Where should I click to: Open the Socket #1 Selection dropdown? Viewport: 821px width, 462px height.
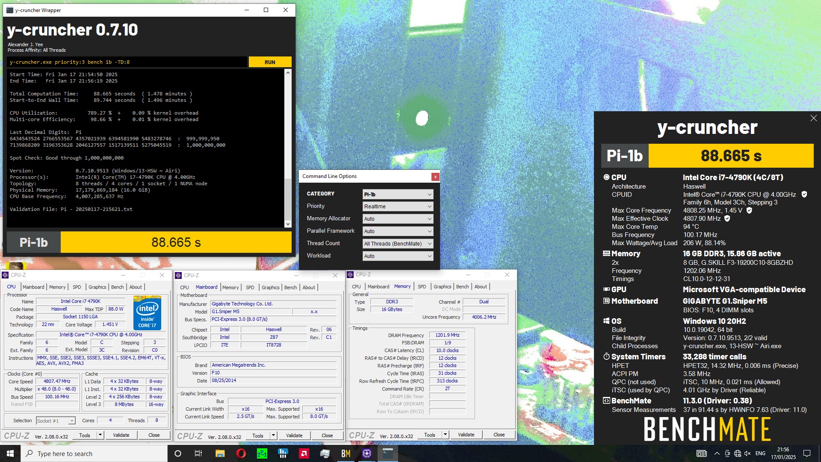point(56,421)
